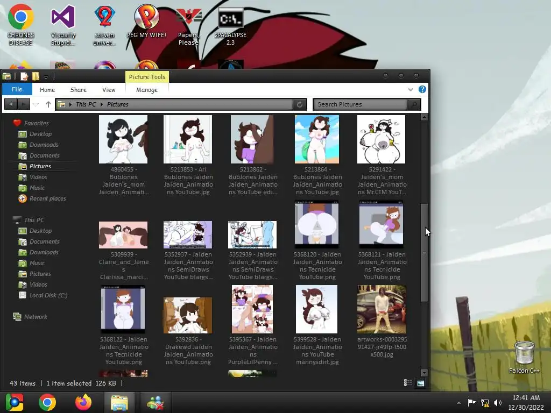Select Pictures under Favorites
The width and height of the screenshot is (551, 413).
tap(40, 166)
